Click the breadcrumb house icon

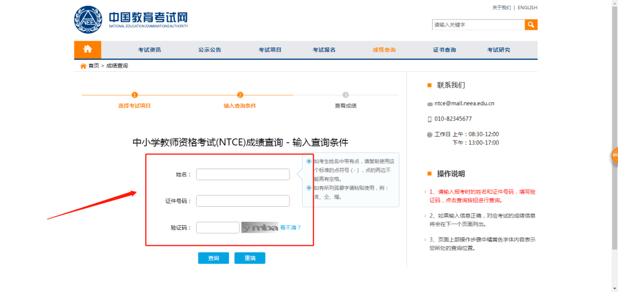(83, 66)
